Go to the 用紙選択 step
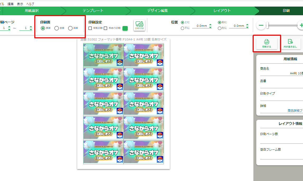The image size is (303, 181). tap(32, 11)
